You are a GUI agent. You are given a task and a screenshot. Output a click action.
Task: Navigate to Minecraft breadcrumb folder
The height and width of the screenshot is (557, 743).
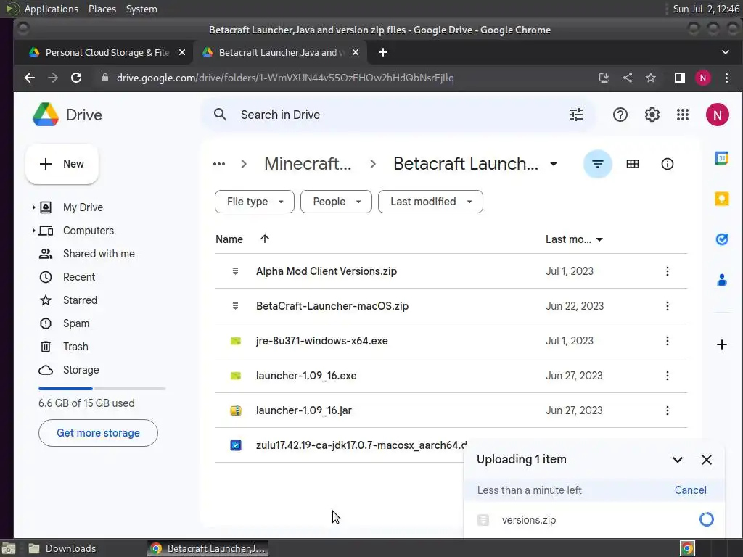tap(308, 164)
